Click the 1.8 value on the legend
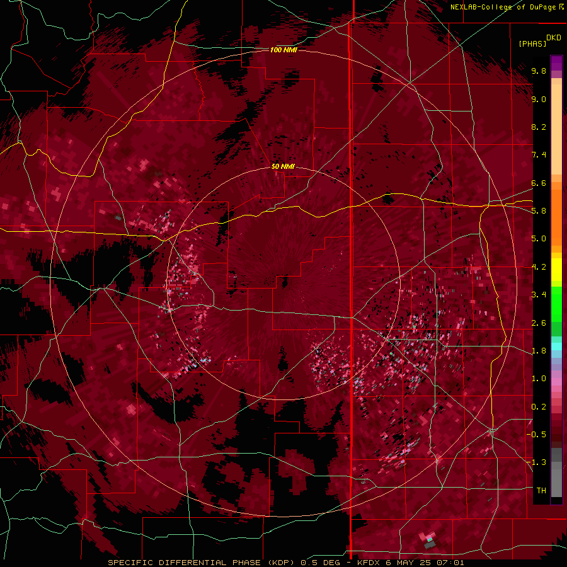Screen dimensions: 567x567 click(x=539, y=351)
